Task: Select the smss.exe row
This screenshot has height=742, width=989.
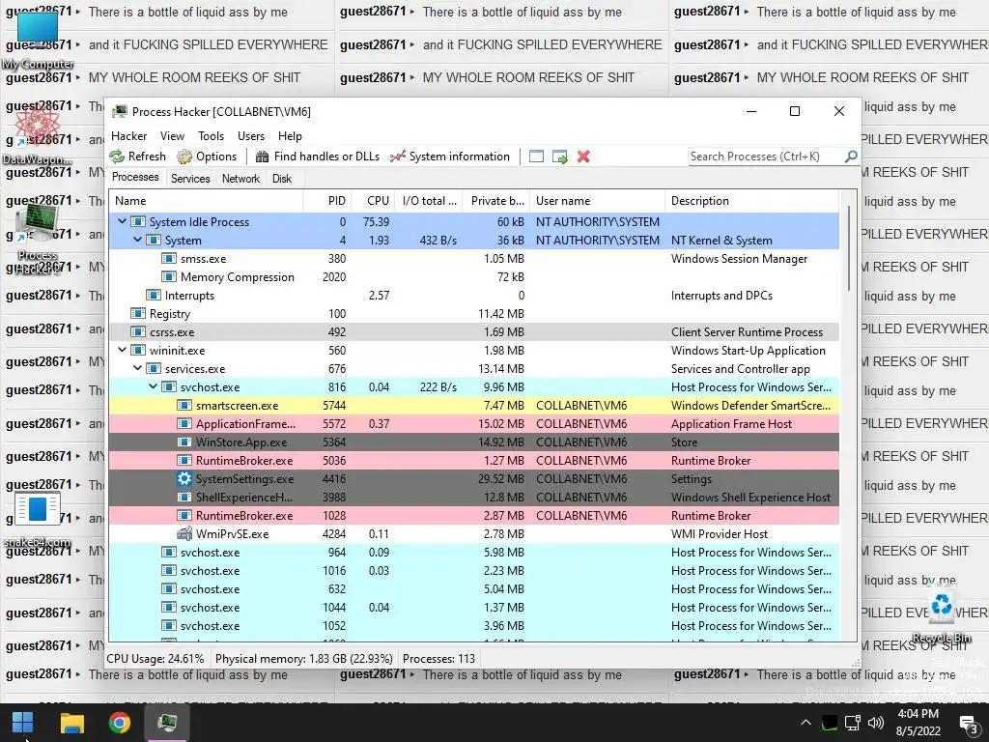Action: pyautogui.click(x=474, y=259)
